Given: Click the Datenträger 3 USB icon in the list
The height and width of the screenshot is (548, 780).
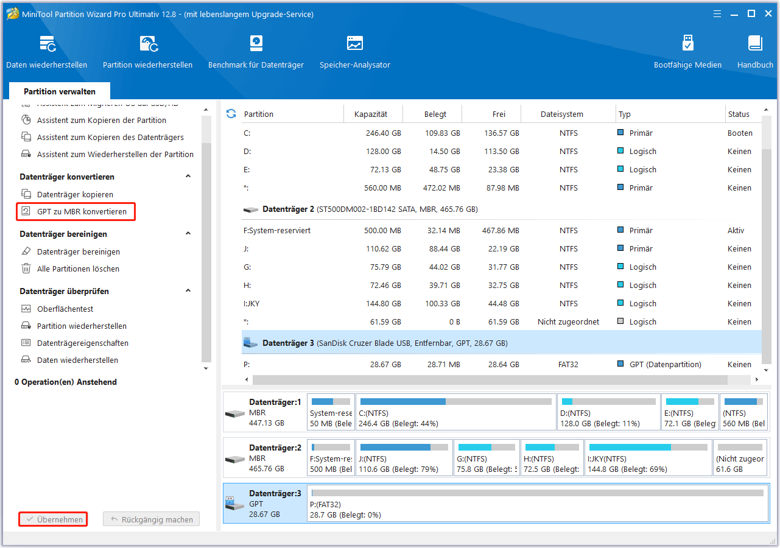Looking at the screenshot, I should click(250, 343).
